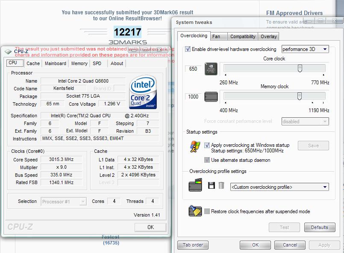Click the Name field Intel Core 2 Quad Q6600
344x253 pixels.
[x=83, y=81]
